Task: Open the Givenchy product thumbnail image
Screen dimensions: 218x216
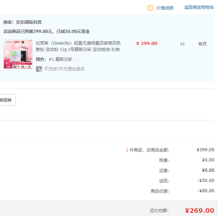Action: [18, 54]
